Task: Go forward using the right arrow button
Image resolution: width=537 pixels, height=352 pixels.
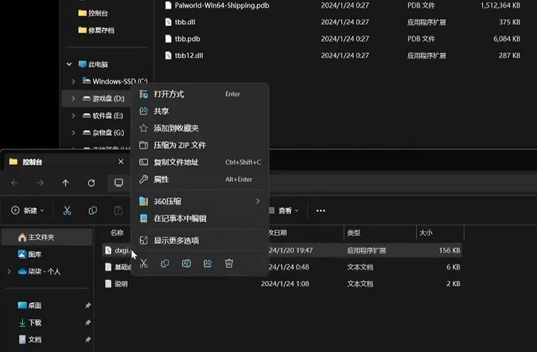Action: (40, 183)
